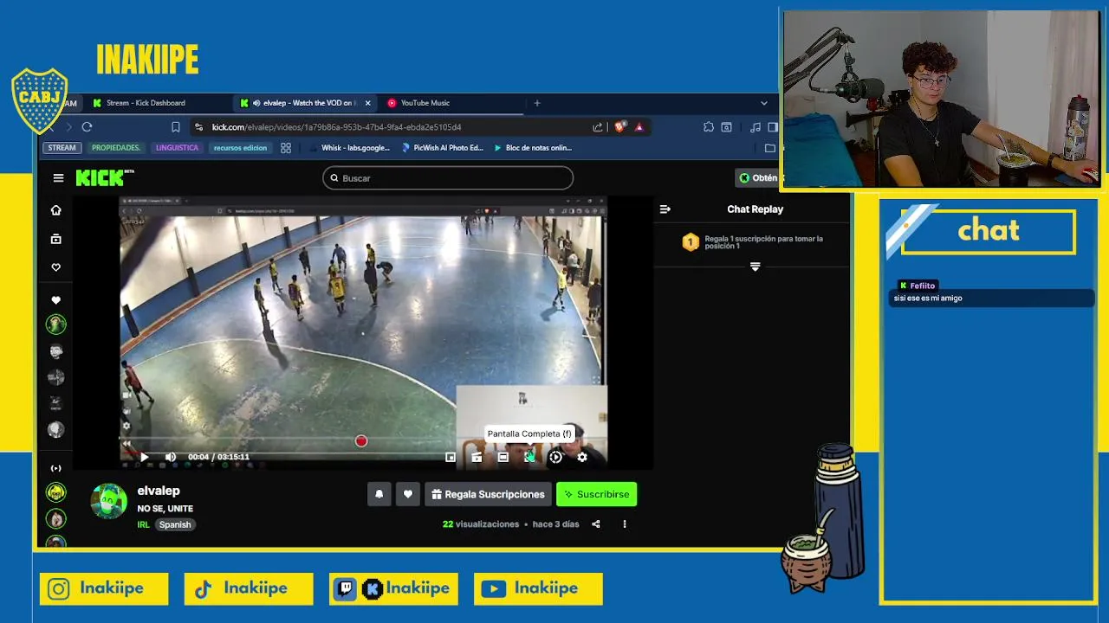Select the elvalep VOD browser tab

(305, 103)
